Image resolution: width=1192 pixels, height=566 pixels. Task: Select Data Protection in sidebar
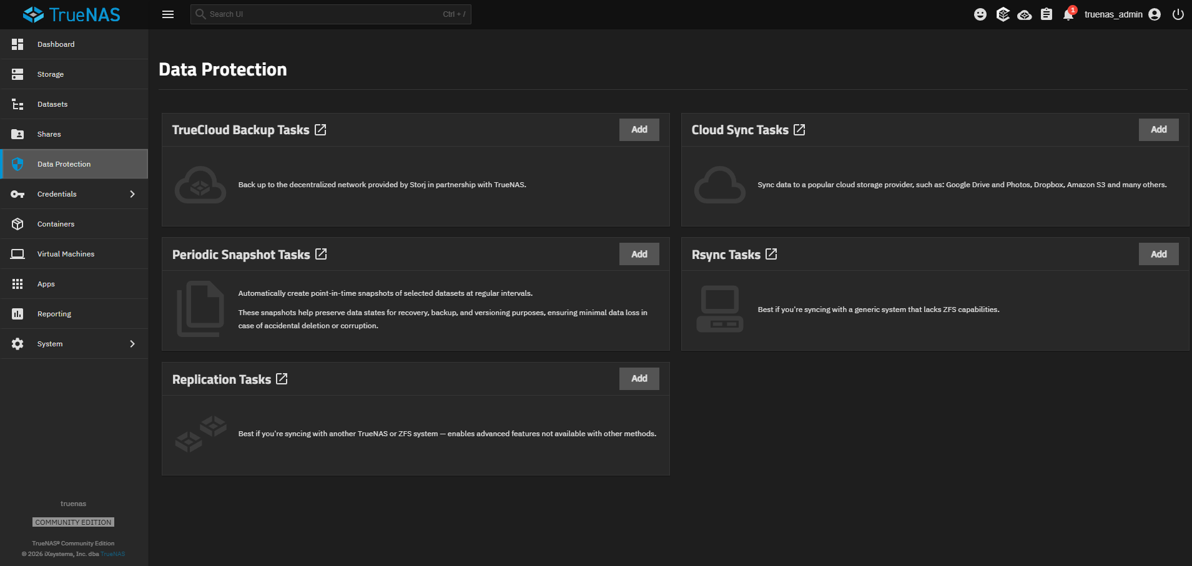click(x=74, y=164)
